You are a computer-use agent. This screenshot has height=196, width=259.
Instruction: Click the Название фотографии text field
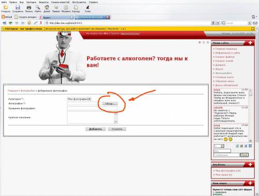[92, 108]
